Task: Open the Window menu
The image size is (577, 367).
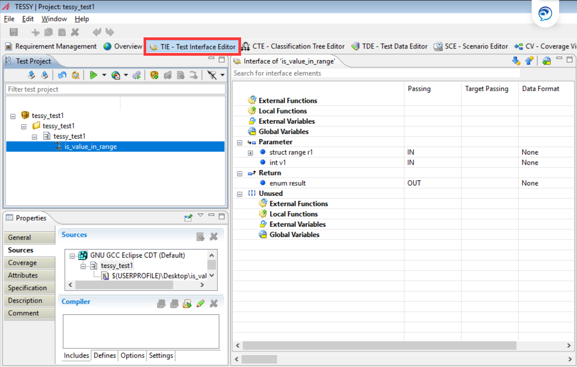Action: pos(54,19)
